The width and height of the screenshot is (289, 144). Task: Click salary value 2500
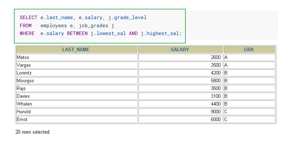(216, 65)
